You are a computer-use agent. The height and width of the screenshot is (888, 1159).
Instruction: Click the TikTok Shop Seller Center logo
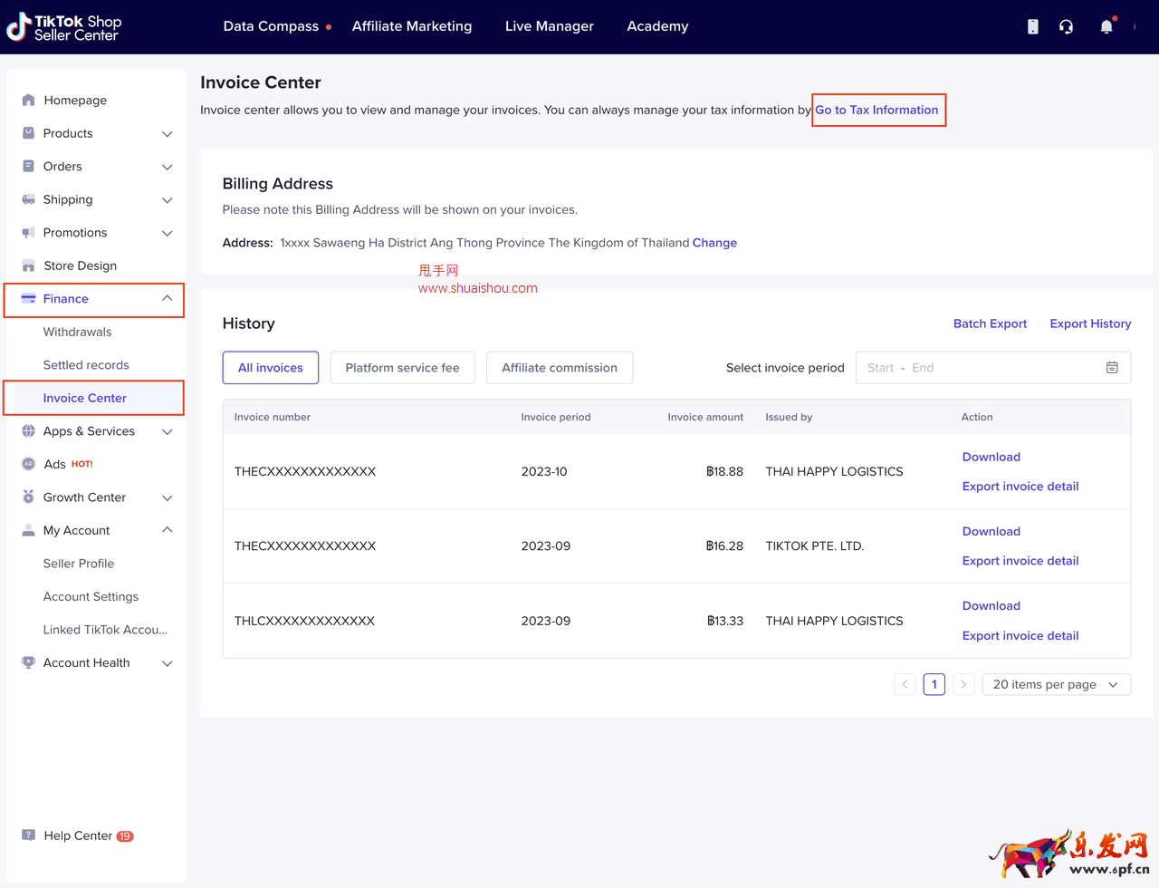pos(64,27)
